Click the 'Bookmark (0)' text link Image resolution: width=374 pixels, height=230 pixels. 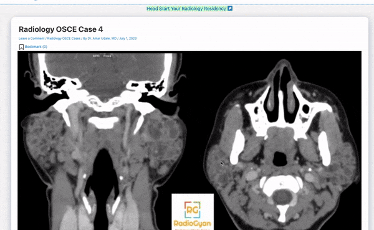[x=36, y=47]
